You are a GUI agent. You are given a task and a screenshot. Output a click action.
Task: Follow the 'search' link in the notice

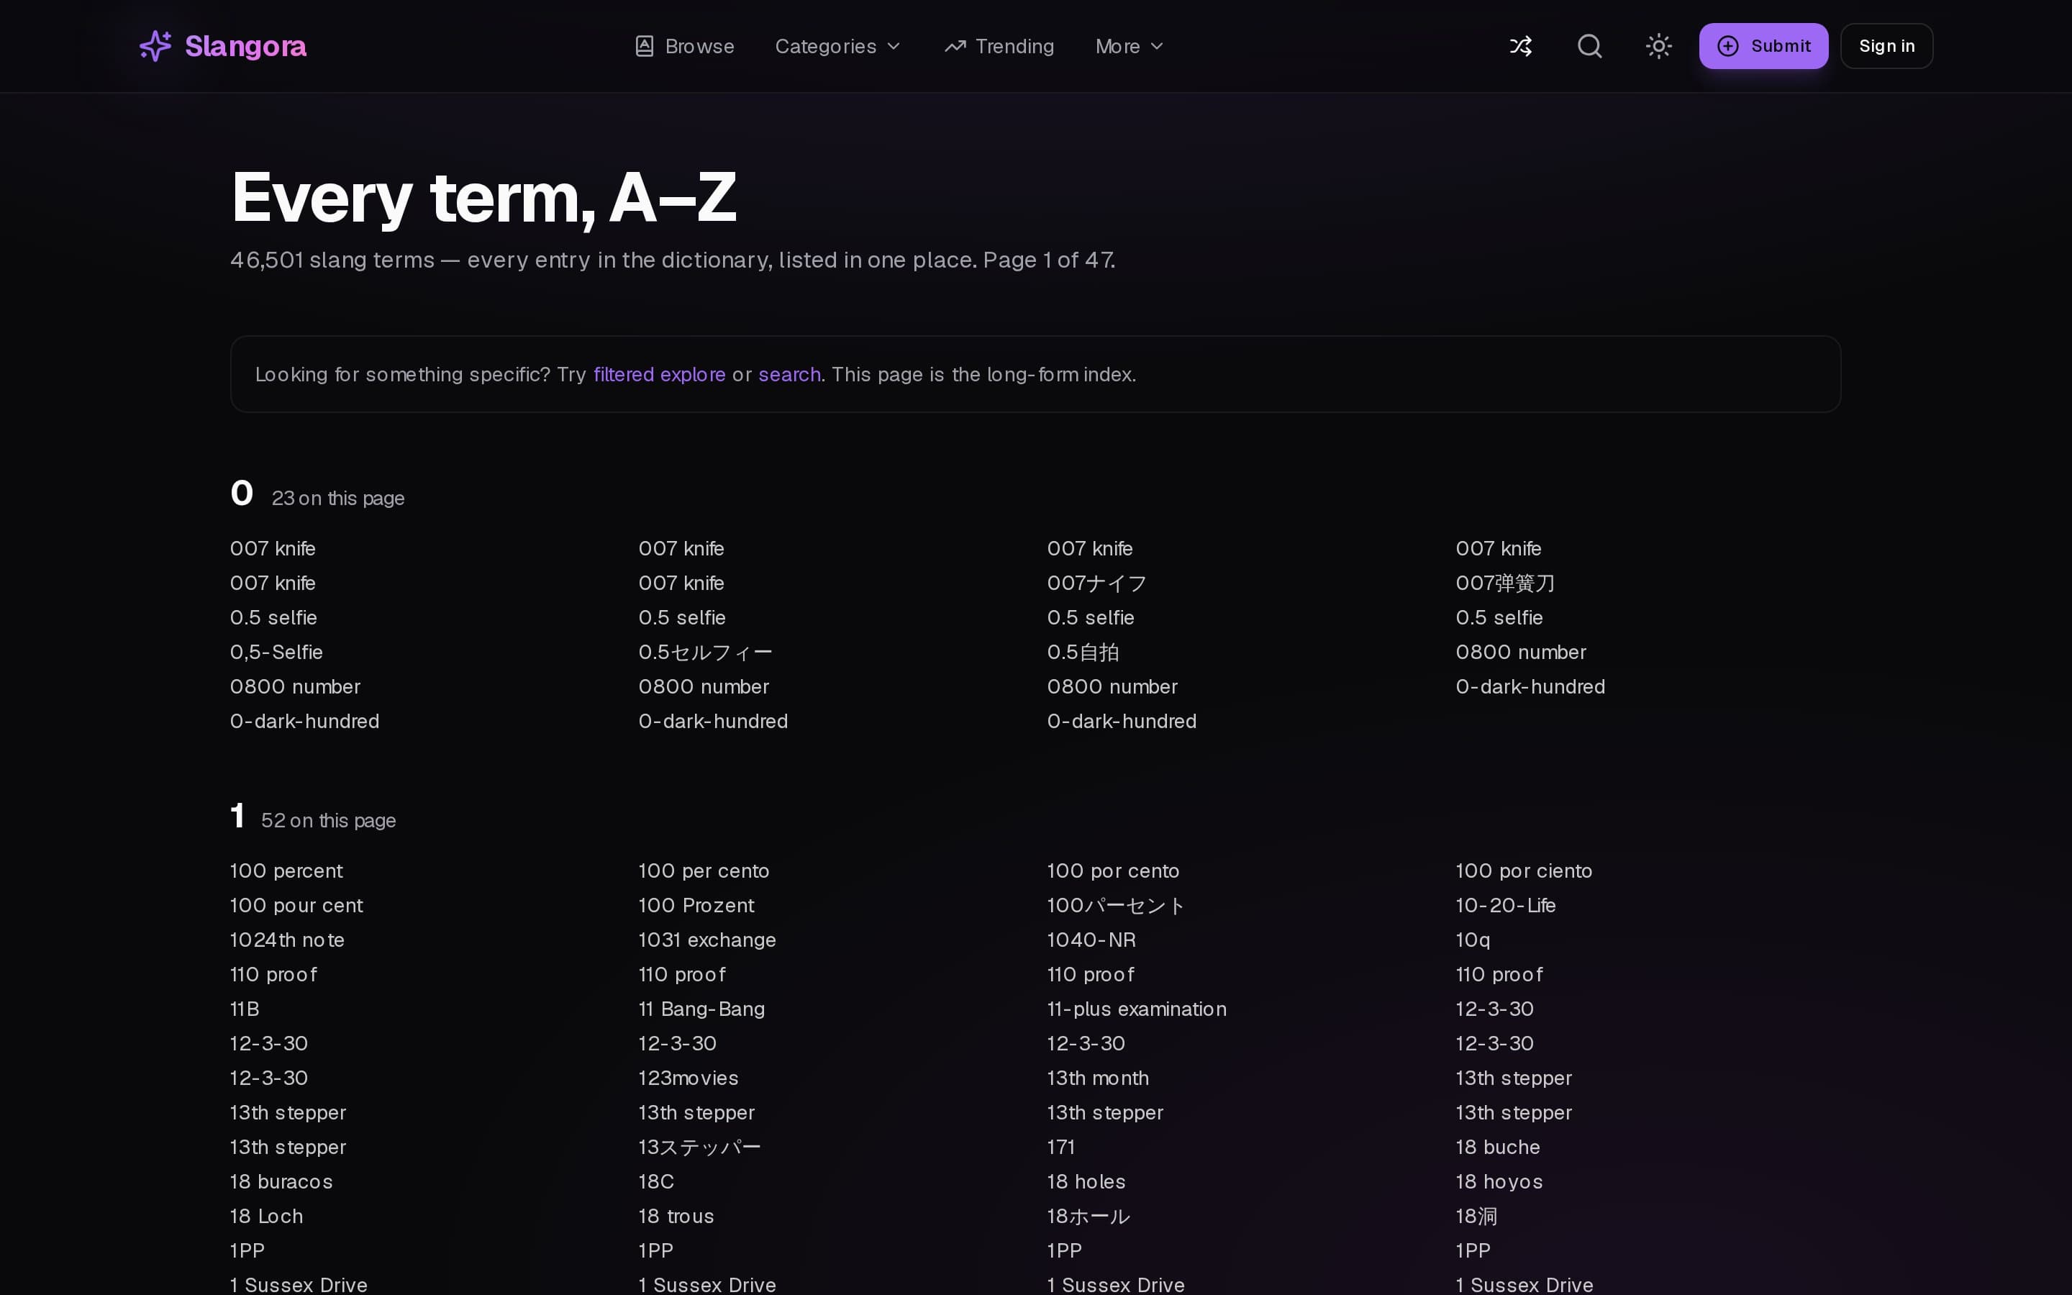point(789,374)
